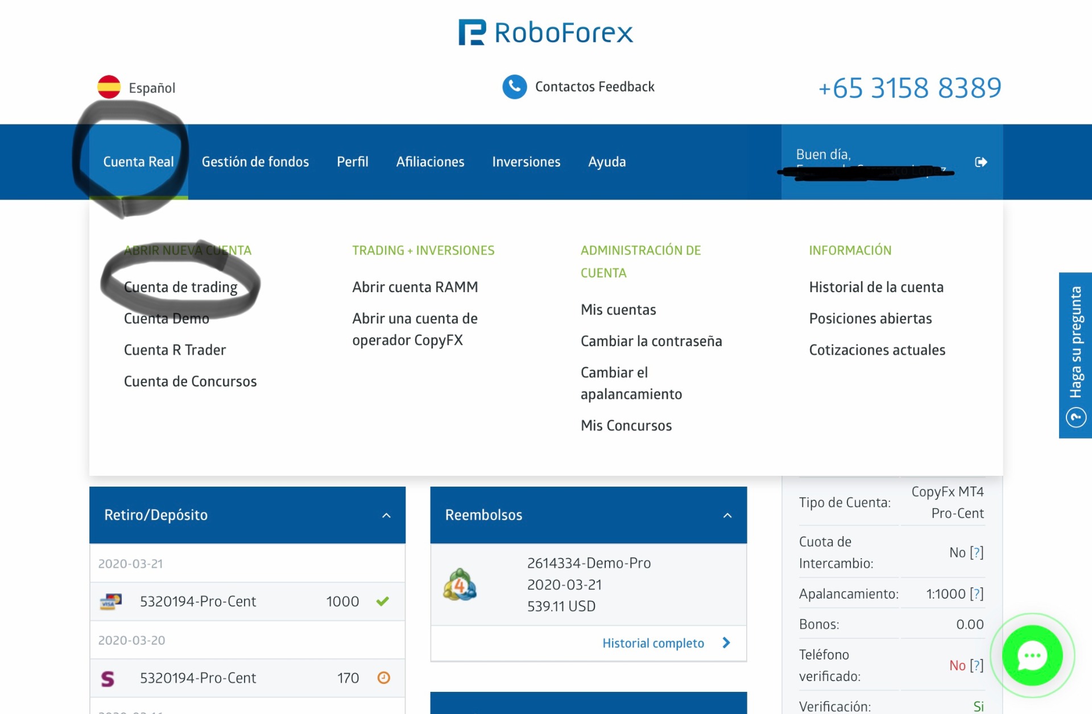Image resolution: width=1092 pixels, height=714 pixels.
Task: View Cotizaciones actuales
Action: coord(877,350)
